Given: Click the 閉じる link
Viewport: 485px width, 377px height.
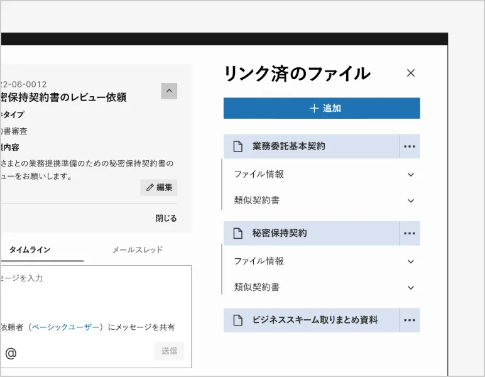Looking at the screenshot, I should point(166,218).
